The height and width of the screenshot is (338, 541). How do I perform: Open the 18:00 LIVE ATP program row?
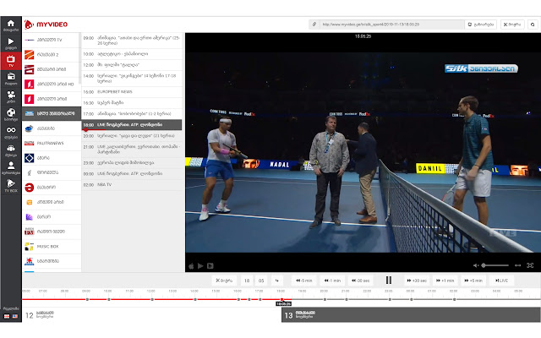click(x=132, y=124)
